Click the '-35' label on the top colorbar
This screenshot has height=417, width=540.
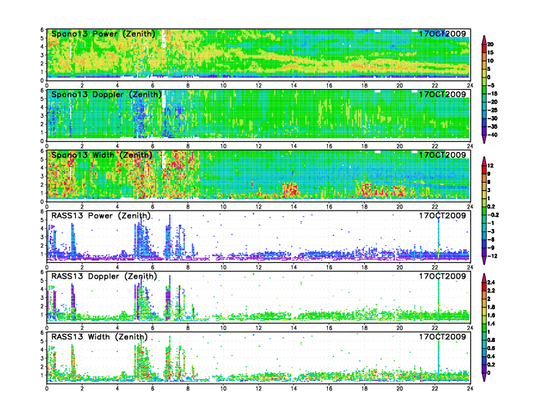492,127
